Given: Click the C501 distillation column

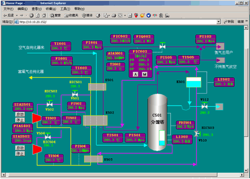Looking at the screenshot, I should point(157,122).
